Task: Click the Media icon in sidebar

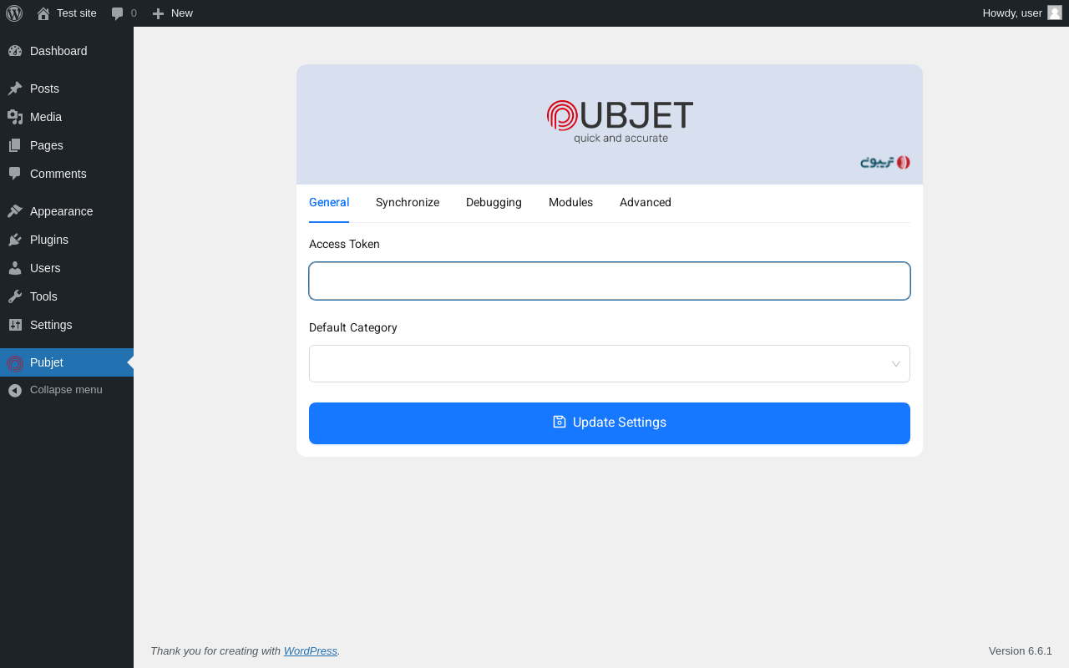Action: click(x=15, y=117)
